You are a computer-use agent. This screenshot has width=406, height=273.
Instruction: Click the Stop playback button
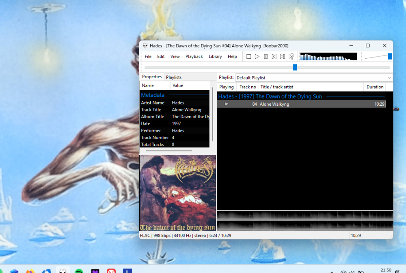point(249,57)
